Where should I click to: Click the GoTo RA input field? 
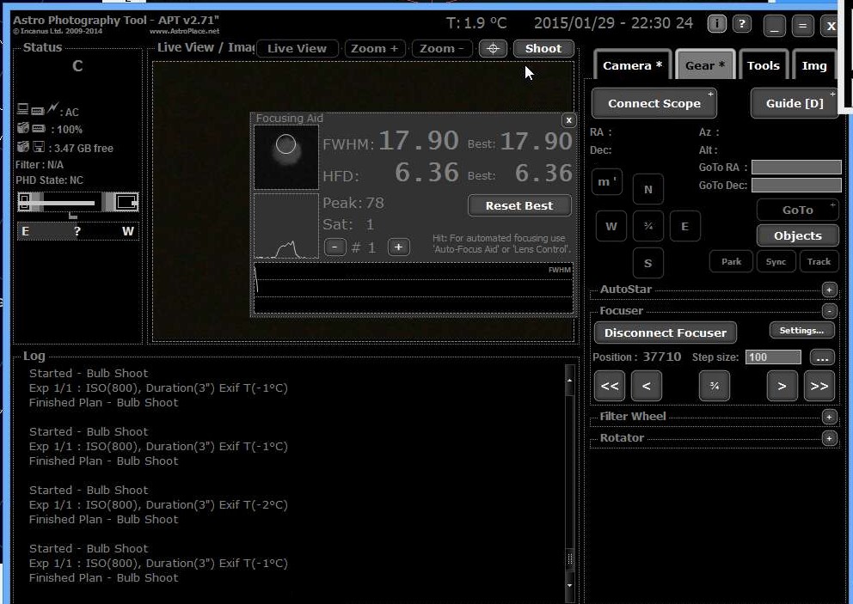[x=796, y=168]
